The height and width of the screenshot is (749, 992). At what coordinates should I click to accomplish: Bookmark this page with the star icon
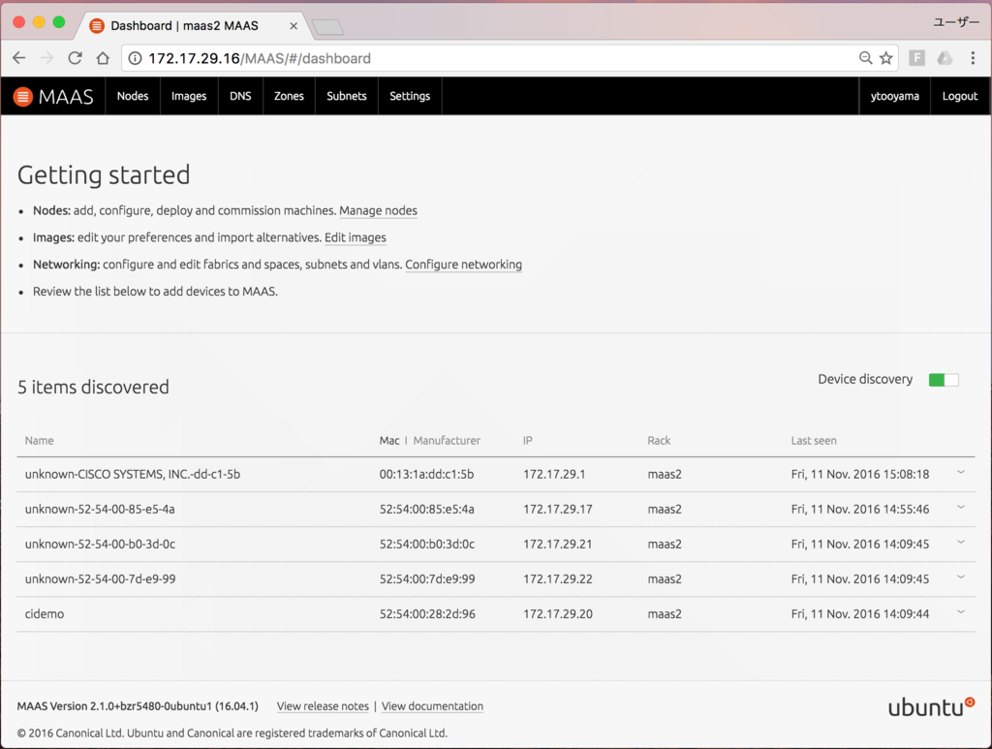coord(886,58)
